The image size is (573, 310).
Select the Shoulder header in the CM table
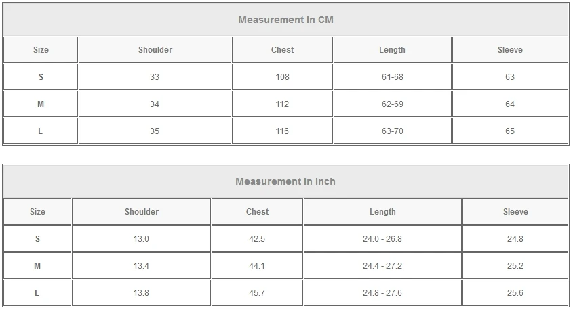[155, 50]
